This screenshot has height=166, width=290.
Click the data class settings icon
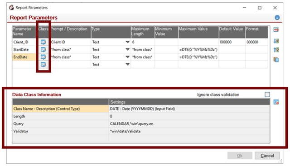[x=276, y=102]
